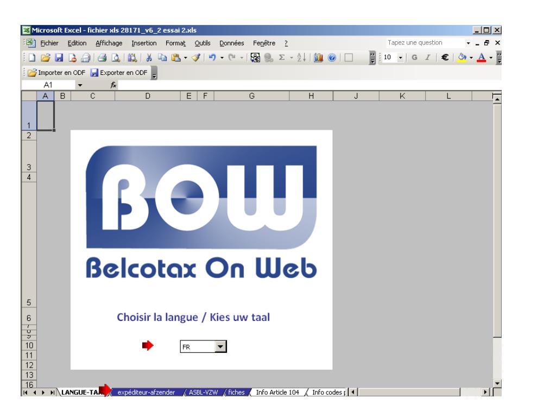Click the blue Help question mark icon
The width and height of the screenshot is (556, 417).
pos(332,58)
